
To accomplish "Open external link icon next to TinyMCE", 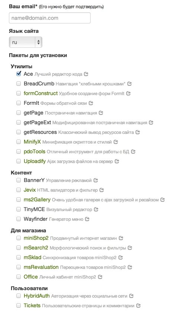I will tap(96, 209).
